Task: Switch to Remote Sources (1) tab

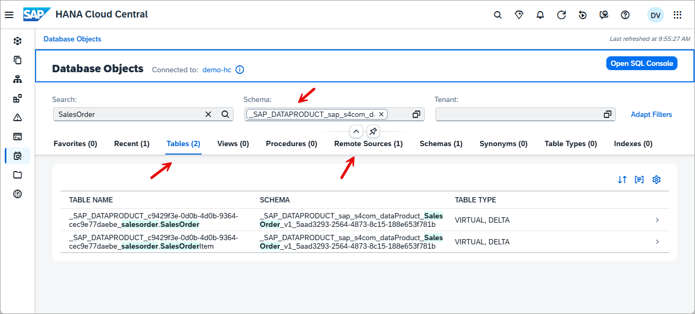Action: coord(368,143)
